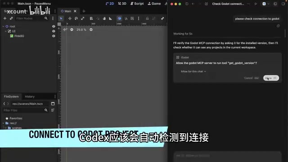Click the terminal panel icon in Codex header
This screenshot has height=162, width=288.
pos(275,4)
